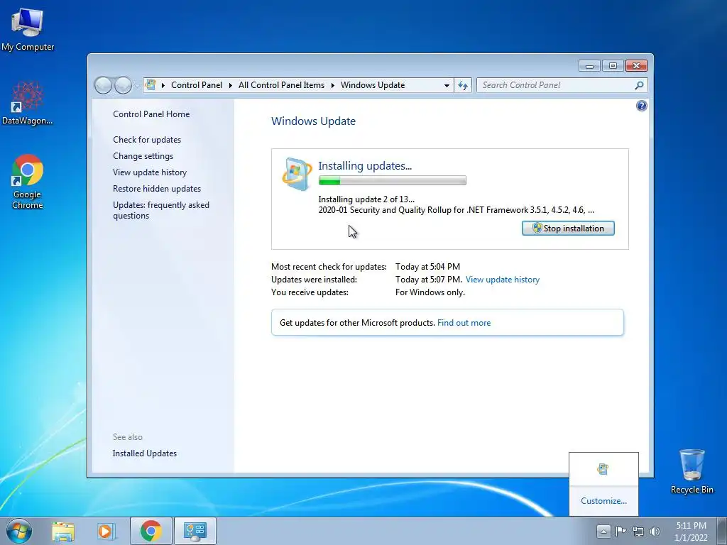Click 'Today at 5:04 PM' text
Viewport: 727px width, 545px height.
pyautogui.click(x=427, y=267)
